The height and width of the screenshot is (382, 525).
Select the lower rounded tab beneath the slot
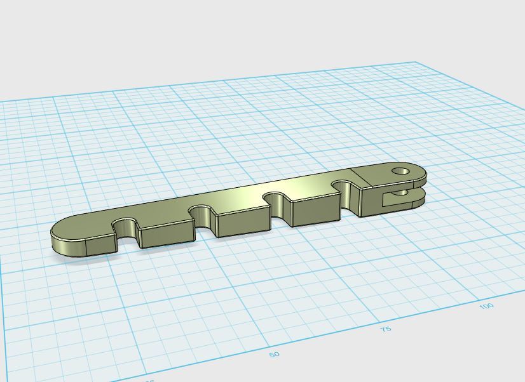pyautogui.click(x=413, y=199)
